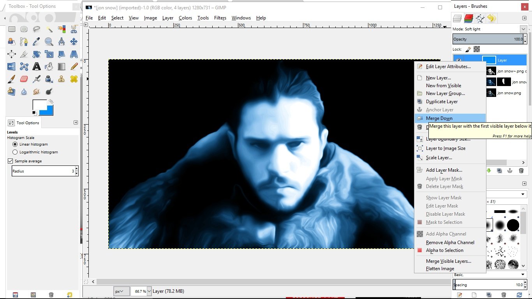Open the layer Mode dropdown
This screenshot has width=532, height=299.
tap(523, 29)
